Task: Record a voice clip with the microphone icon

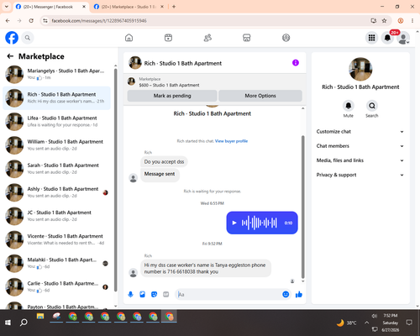Action: pos(130,294)
